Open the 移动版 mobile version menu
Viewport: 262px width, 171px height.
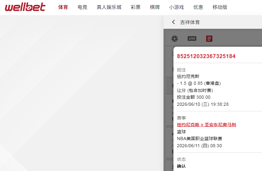coord(220,7)
